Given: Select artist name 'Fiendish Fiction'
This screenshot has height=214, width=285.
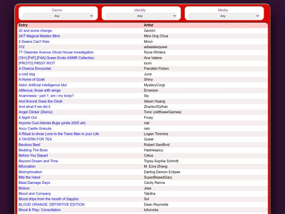Looking at the screenshot, I should (156, 69).
